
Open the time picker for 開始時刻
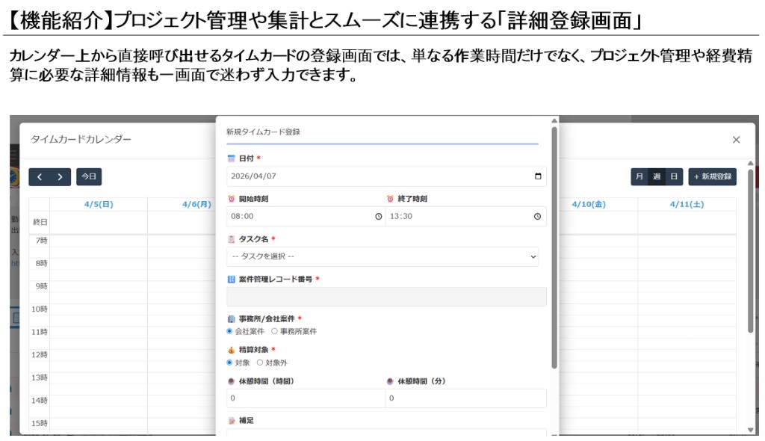(x=378, y=216)
